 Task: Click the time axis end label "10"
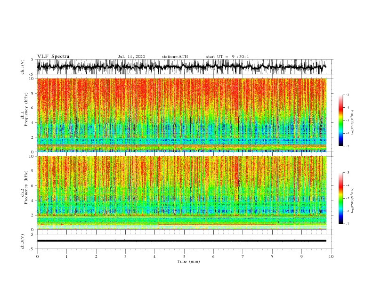click(x=331, y=256)
